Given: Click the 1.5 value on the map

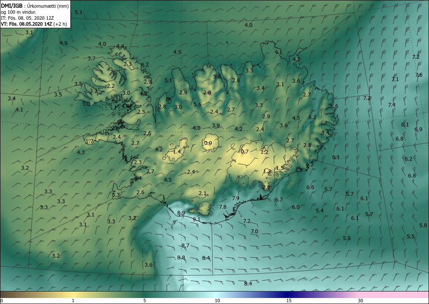Looking at the screenshot, I should [x=280, y=168].
